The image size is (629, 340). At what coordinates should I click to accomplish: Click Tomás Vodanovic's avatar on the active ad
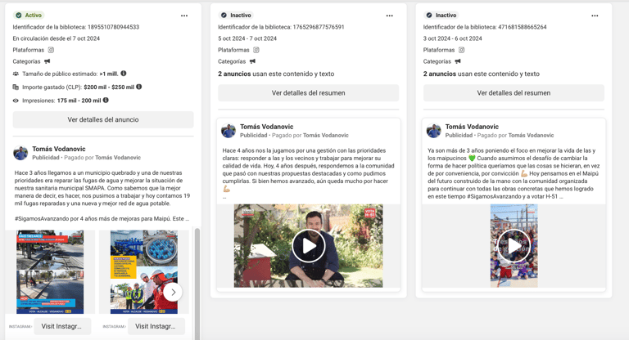(20, 153)
